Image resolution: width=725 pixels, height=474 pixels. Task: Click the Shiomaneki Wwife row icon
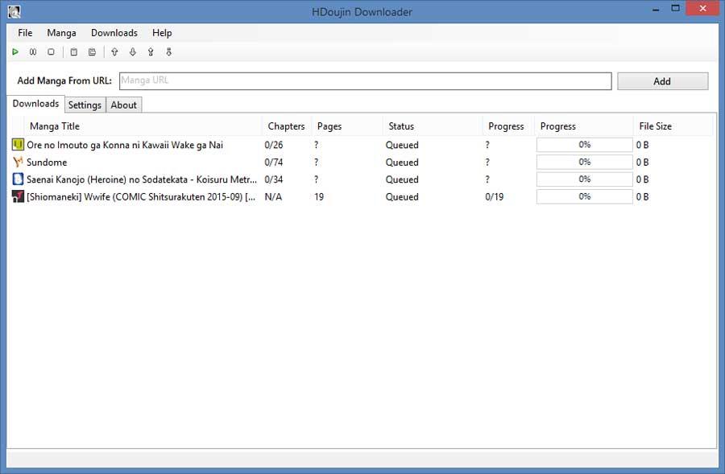click(x=18, y=197)
